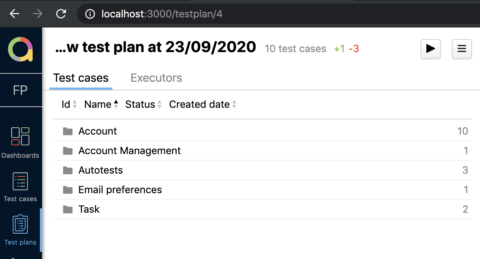Sort test cases by Name

(101, 105)
